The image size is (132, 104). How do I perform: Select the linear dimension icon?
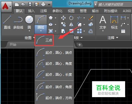point(123,18)
